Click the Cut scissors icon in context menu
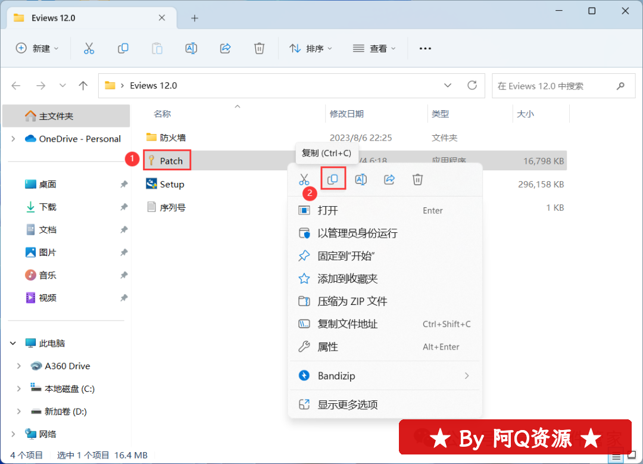The width and height of the screenshot is (643, 464). click(304, 179)
